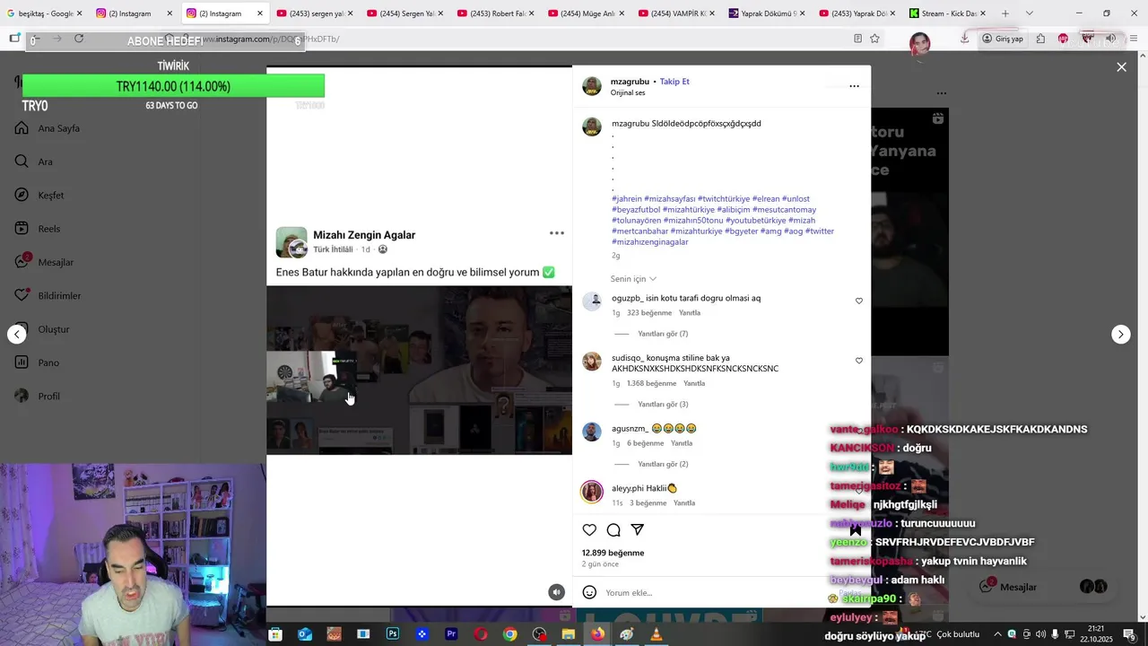Go to previous post arrow
This screenshot has width=1148, height=646.
click(17, 335)
